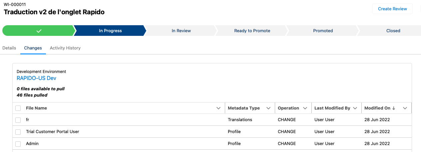This screenshot has width=421, height=152.
Task: Switch to the Changes tab
Action: click(x=33, y=48)
